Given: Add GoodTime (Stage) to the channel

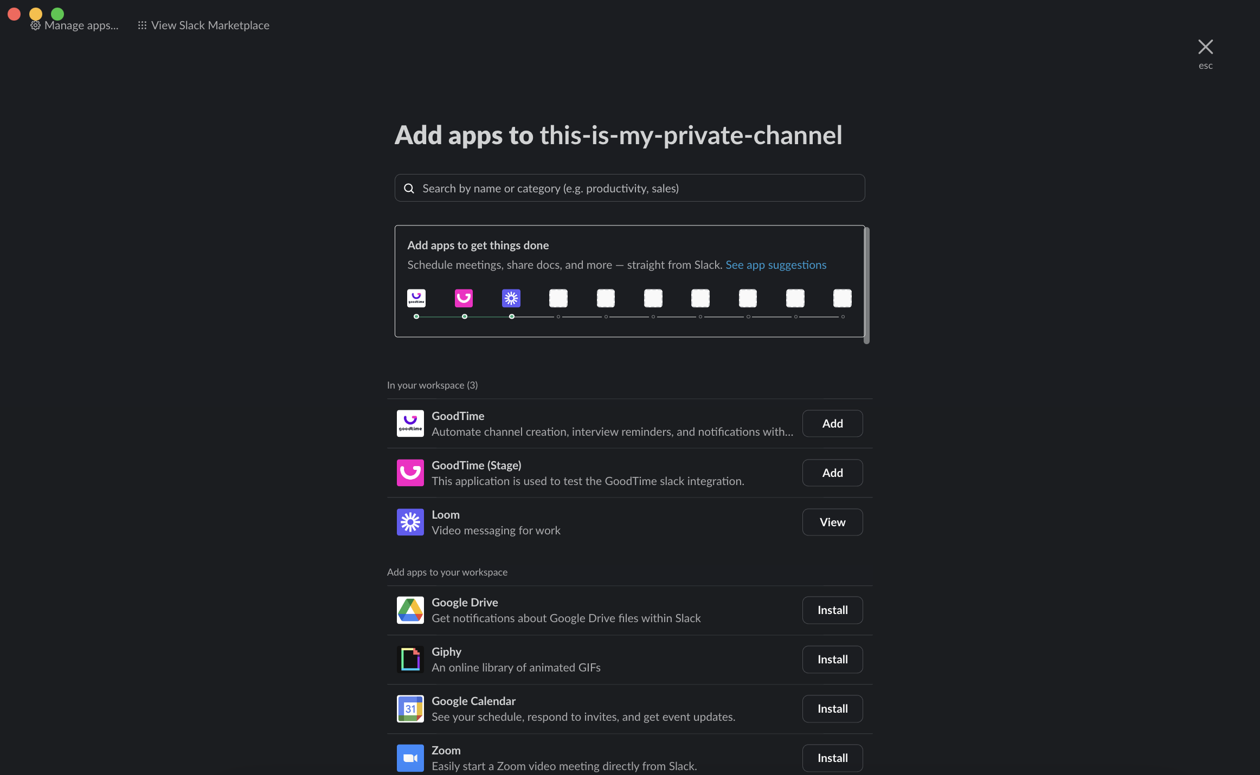Looking at the screenshot, I should point(832,473).
